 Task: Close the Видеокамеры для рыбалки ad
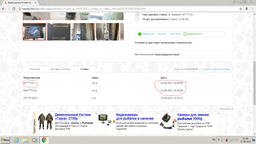click(157, 114)
